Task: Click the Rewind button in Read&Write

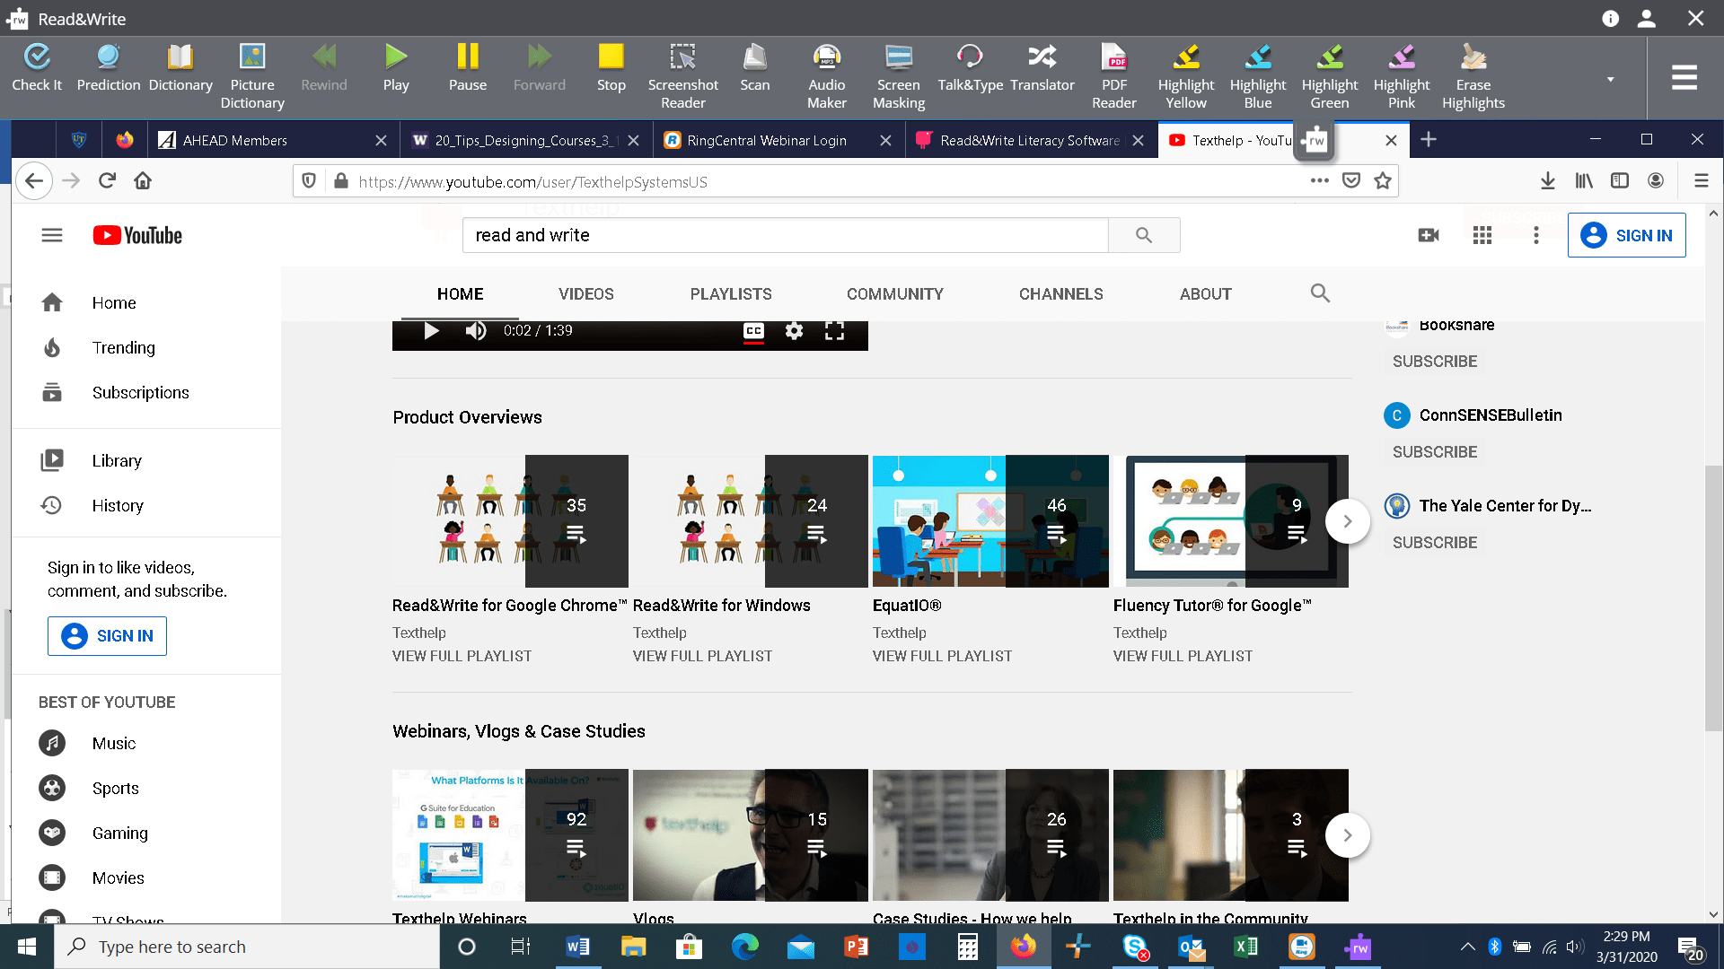Action: click(x=324, y=68)
